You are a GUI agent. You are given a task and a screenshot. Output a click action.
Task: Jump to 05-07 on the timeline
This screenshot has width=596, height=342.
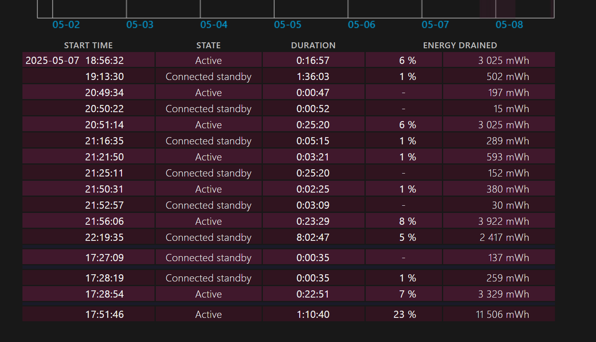click(435, 25)
